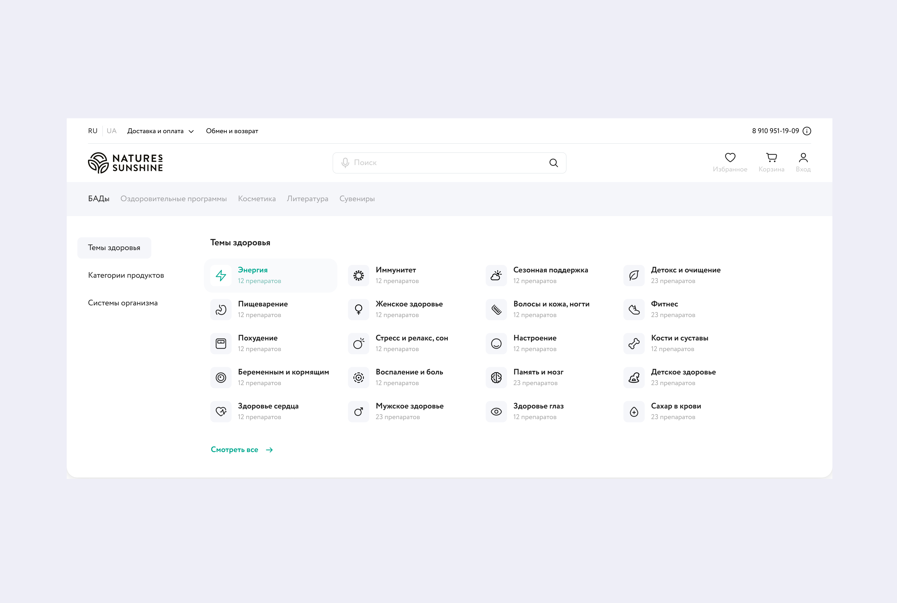
Task: Click the search magnifier icon
Action: pyautogui.click(x=554, y=163)
